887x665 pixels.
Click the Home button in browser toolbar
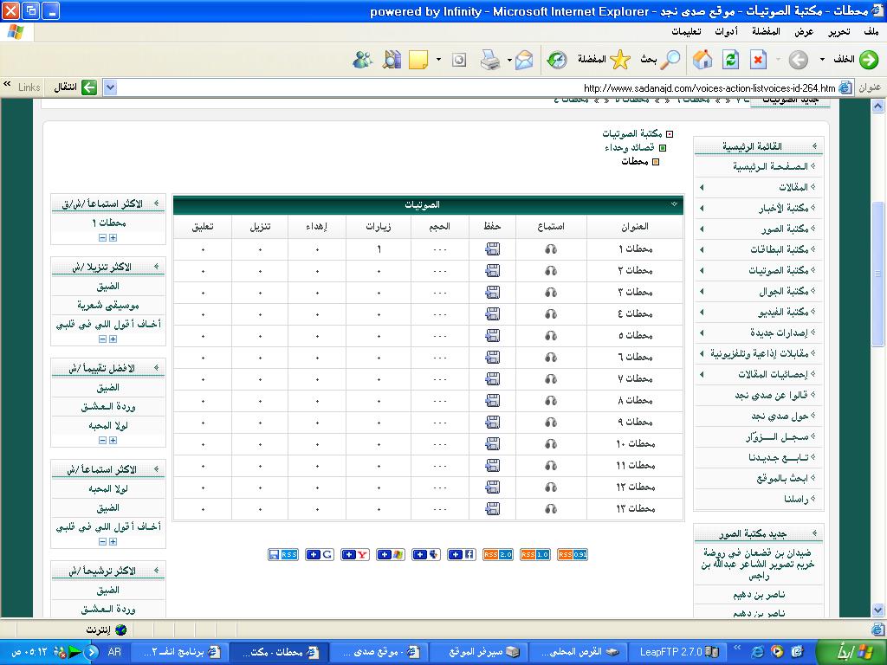point(702,60)
